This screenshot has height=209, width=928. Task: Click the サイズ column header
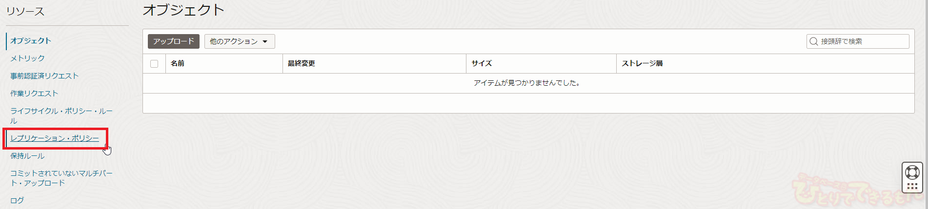tap(482, 64)
